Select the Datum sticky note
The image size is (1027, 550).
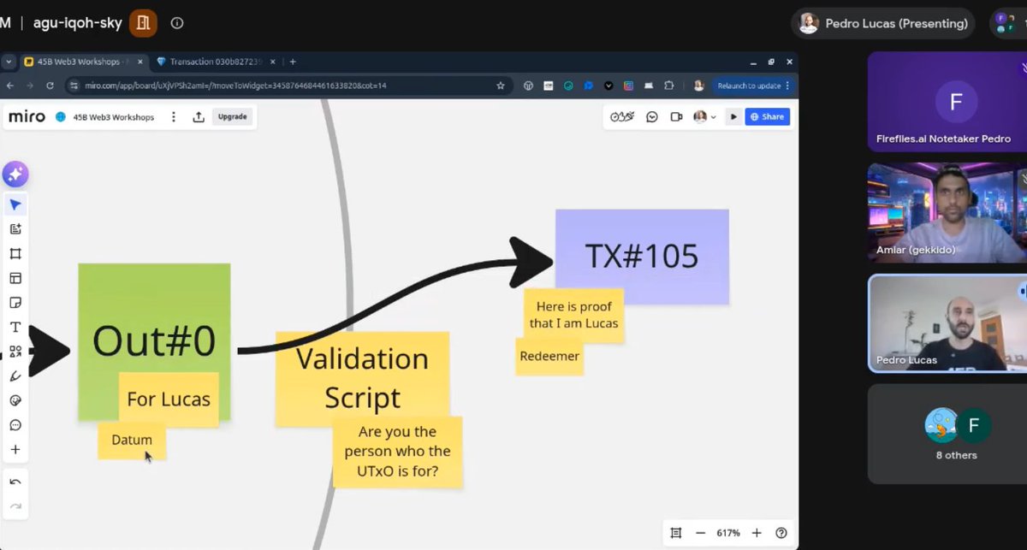click(131, 440)
